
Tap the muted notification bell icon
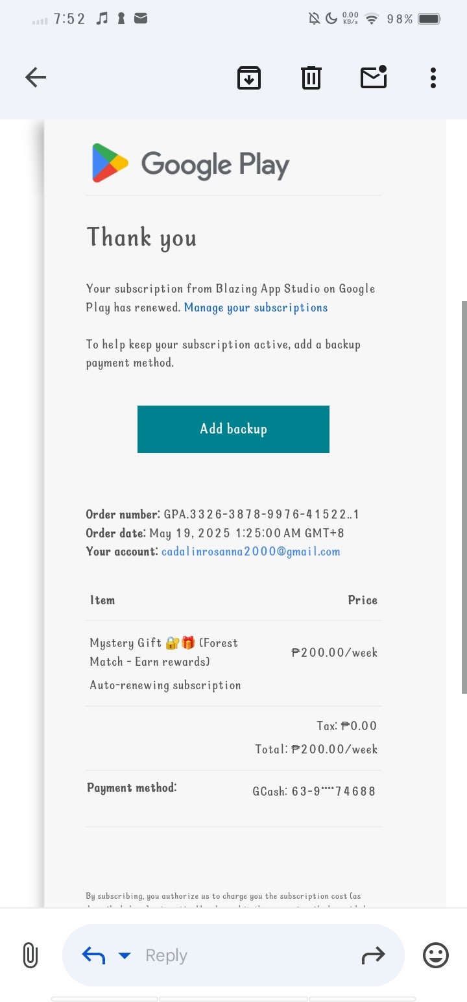click(x=315, y=19)
